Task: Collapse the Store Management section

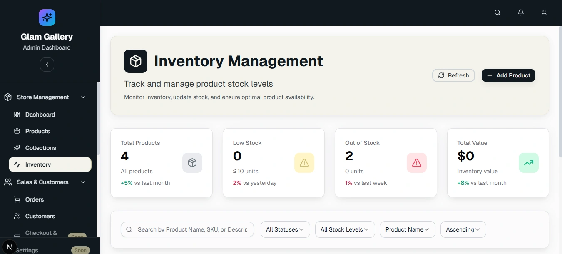Action: (83, 97)
